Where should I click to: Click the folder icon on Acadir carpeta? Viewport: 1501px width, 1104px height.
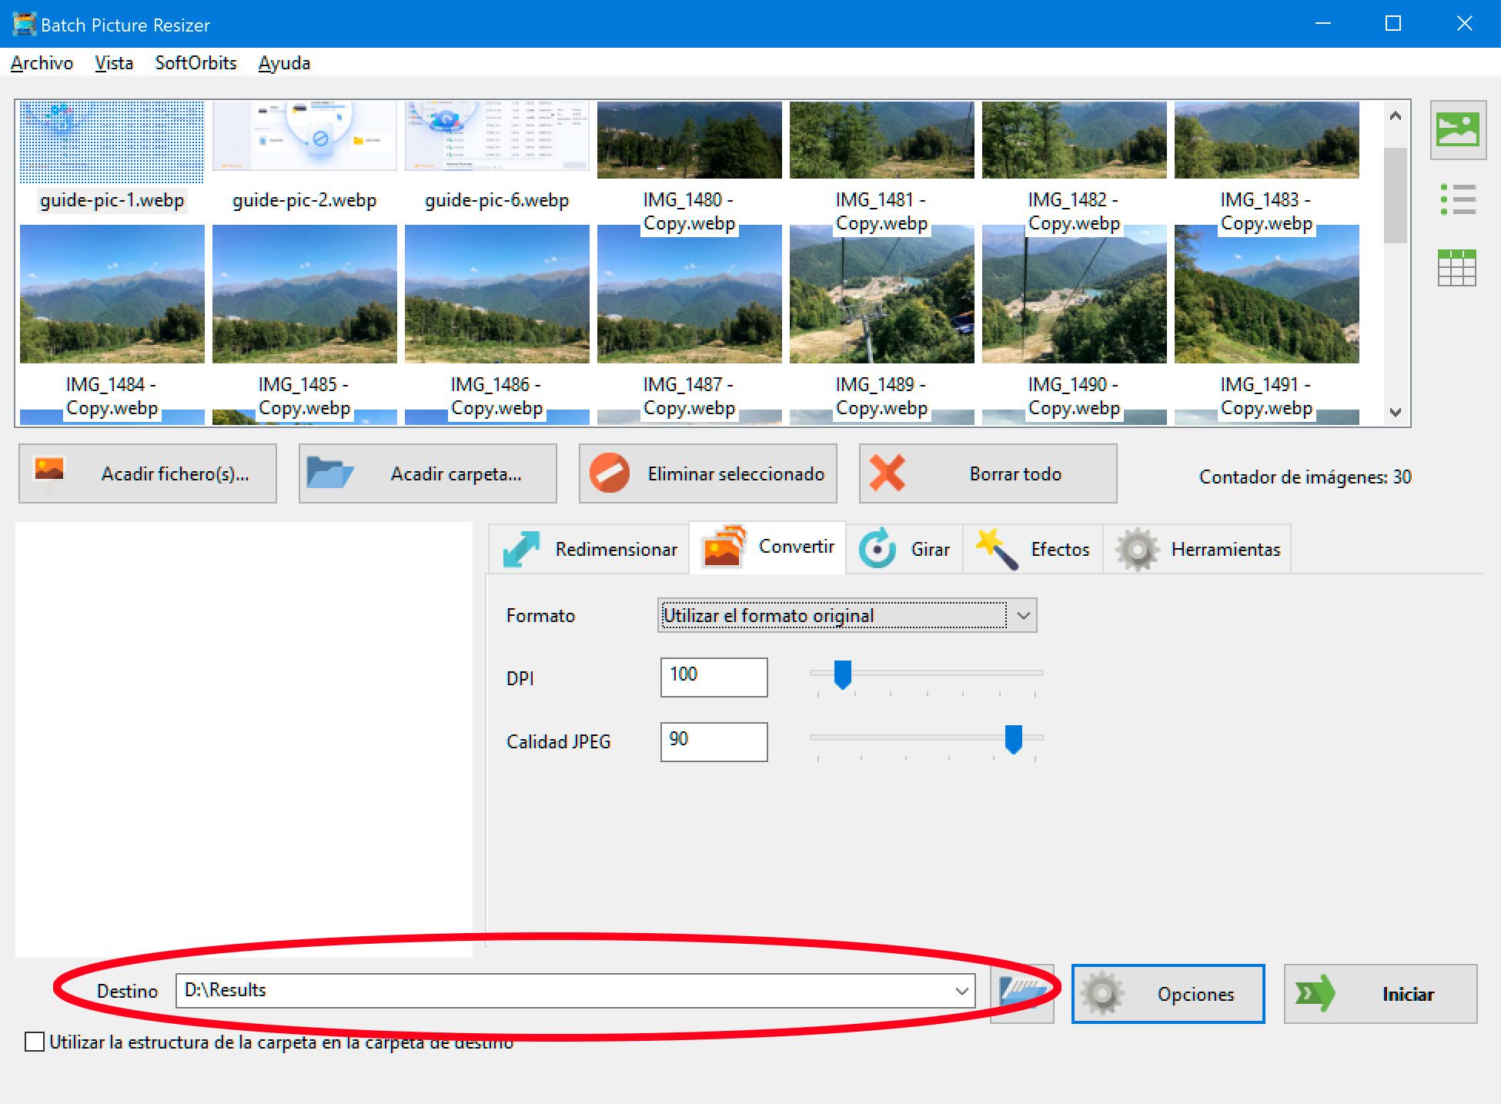[329, 472]
